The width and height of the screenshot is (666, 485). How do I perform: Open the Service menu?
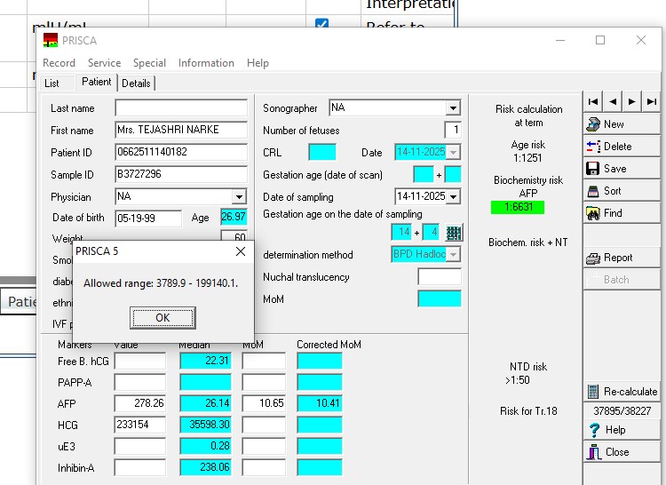(x=104, y=63)
